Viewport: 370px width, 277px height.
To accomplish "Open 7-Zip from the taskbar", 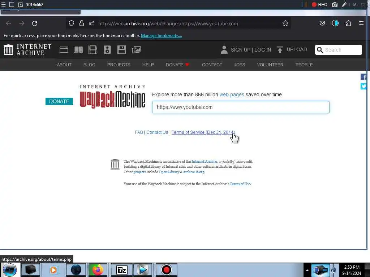I will pyautogui.click(x=122, y=270).
